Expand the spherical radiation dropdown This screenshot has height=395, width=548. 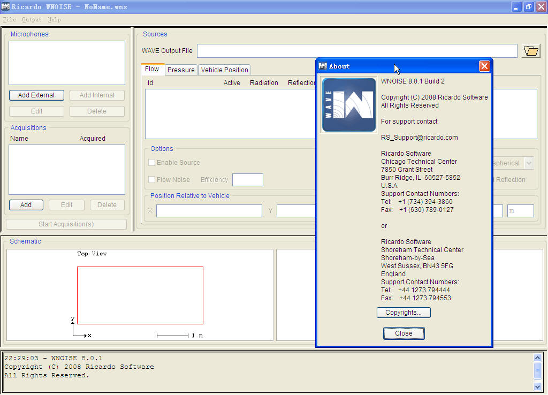529,163
